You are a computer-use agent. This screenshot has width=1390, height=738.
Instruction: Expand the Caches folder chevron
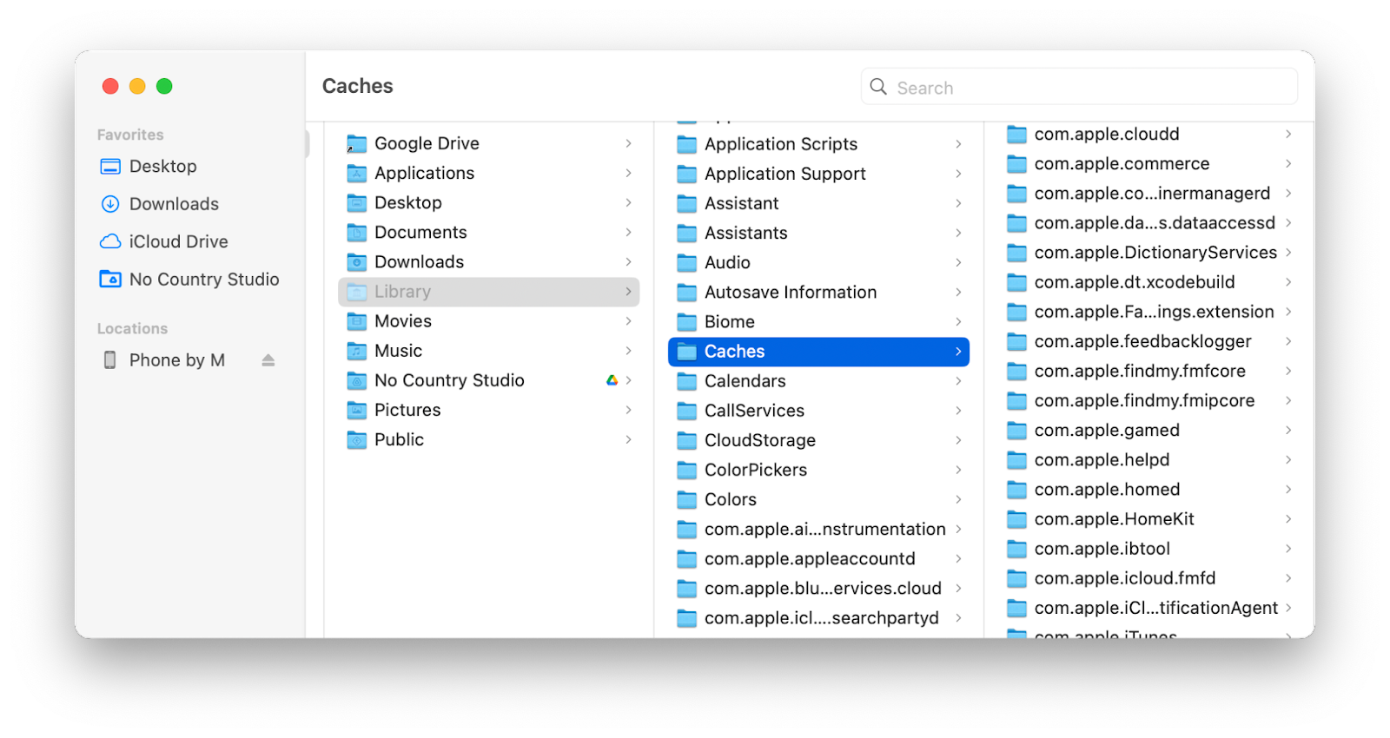[x=957, y=352]
